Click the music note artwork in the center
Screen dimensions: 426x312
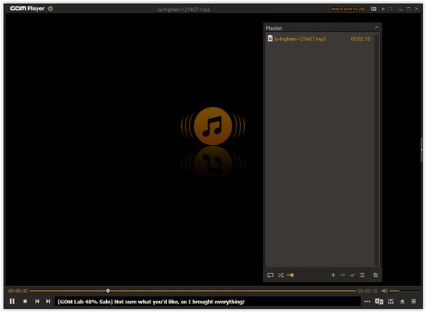[x=213, y=126]
